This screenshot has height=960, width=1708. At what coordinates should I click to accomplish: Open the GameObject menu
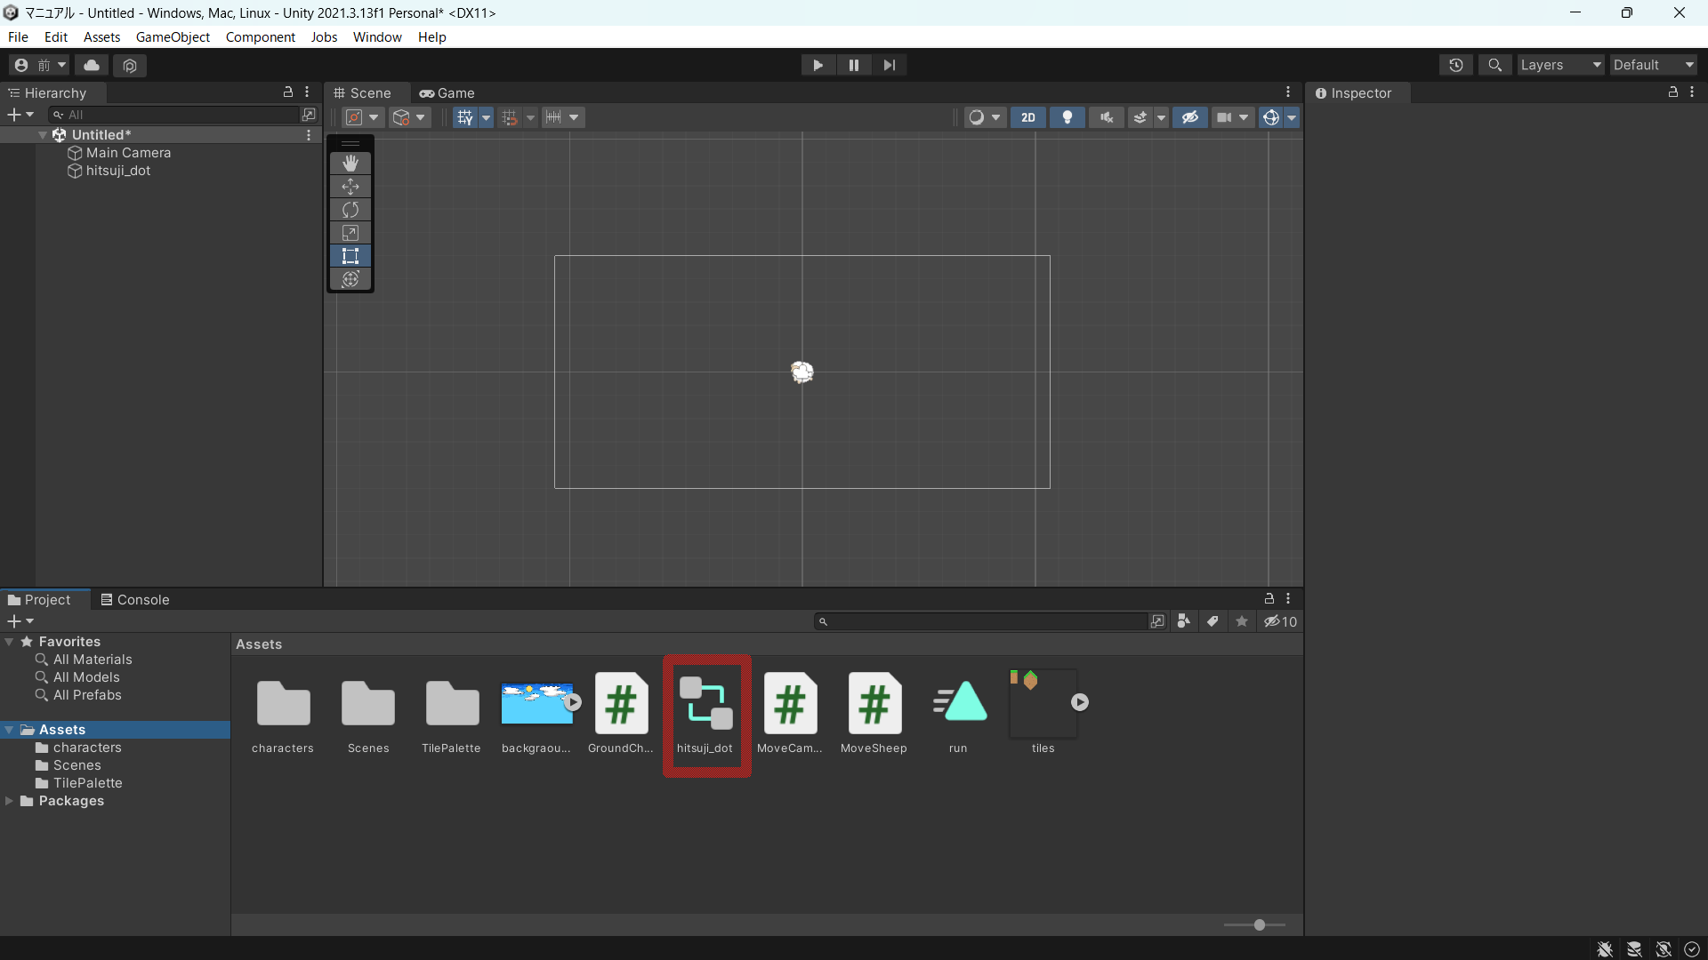tap(173, 37)
